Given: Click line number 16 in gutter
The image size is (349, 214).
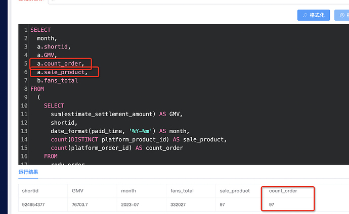Looking at the screenshot, I should [x=24, y=156].
